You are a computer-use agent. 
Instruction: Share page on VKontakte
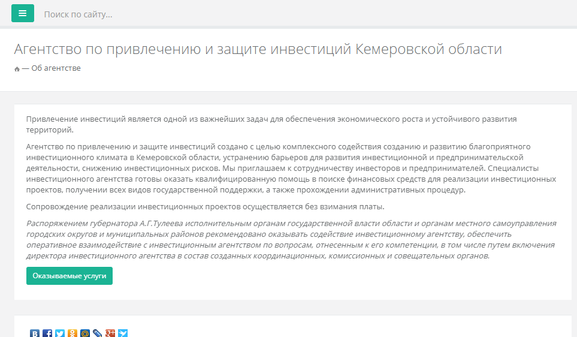coord(35,333)
